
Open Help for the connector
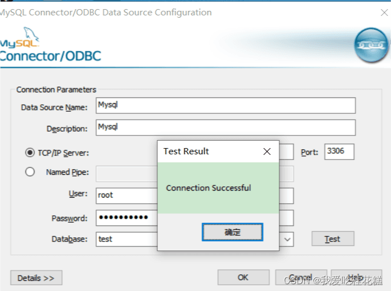pos(356,277)
